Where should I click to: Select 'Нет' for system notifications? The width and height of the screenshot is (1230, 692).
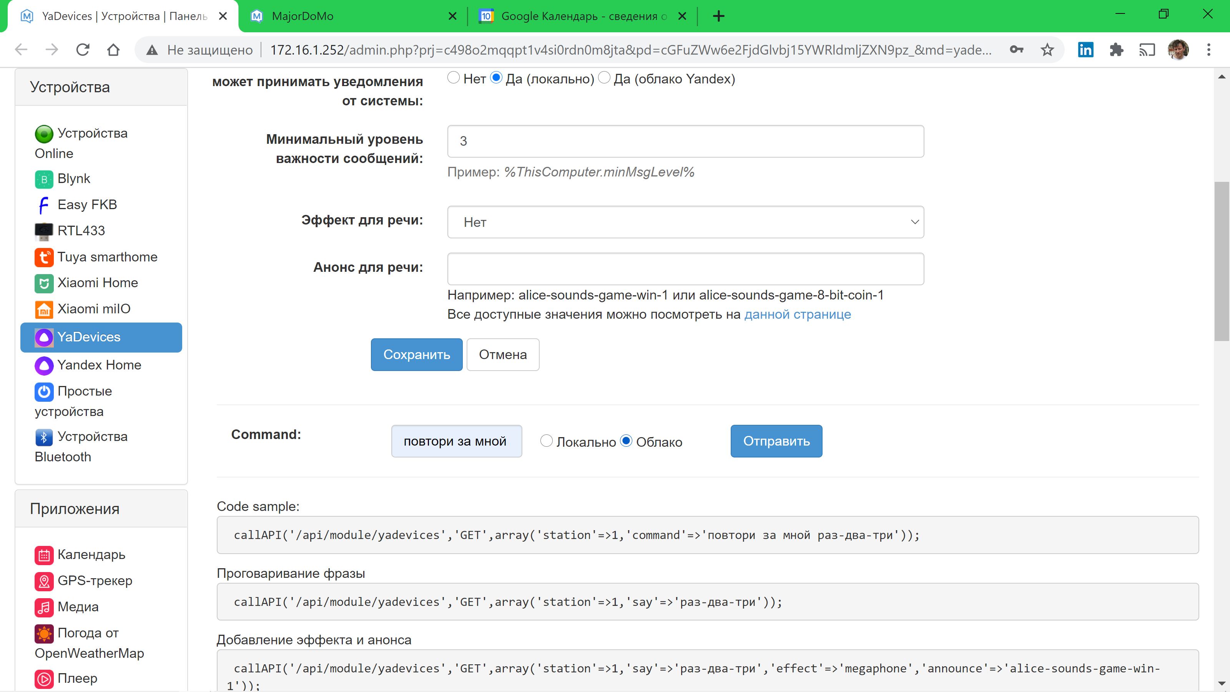453,78
